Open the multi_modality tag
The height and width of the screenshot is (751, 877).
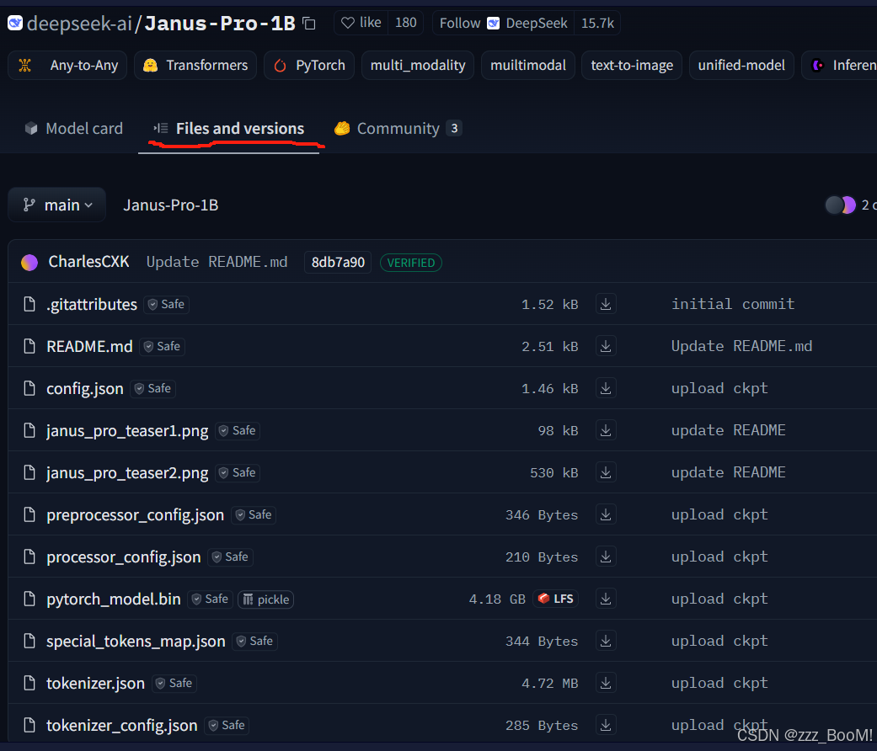[418, 66]
